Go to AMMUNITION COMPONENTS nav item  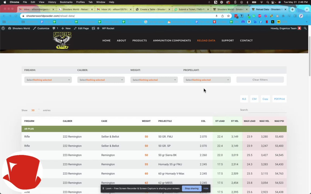tap(172, 40)
